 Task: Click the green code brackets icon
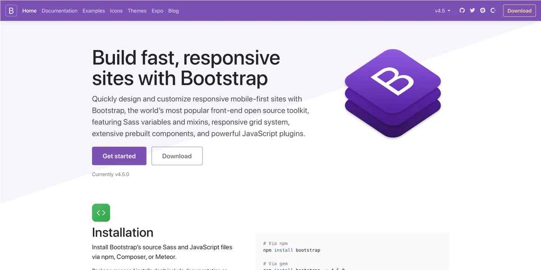click(x=101, y=213)
